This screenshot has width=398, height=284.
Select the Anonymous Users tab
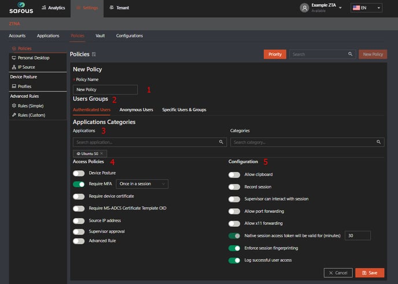pos(137,110)
